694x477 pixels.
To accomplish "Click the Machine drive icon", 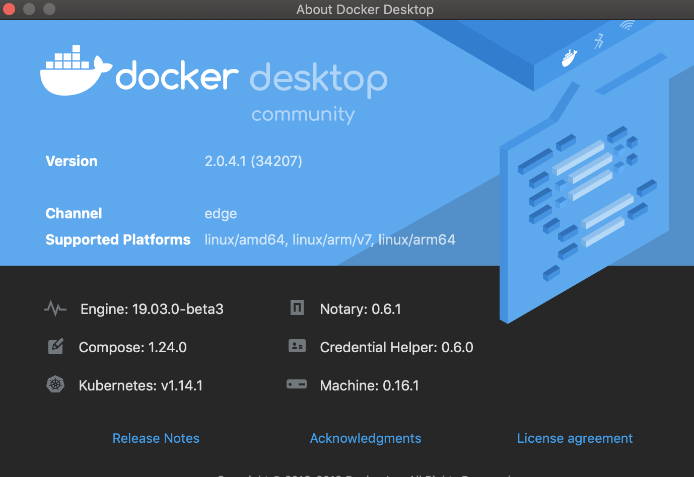I will [297, 384].
